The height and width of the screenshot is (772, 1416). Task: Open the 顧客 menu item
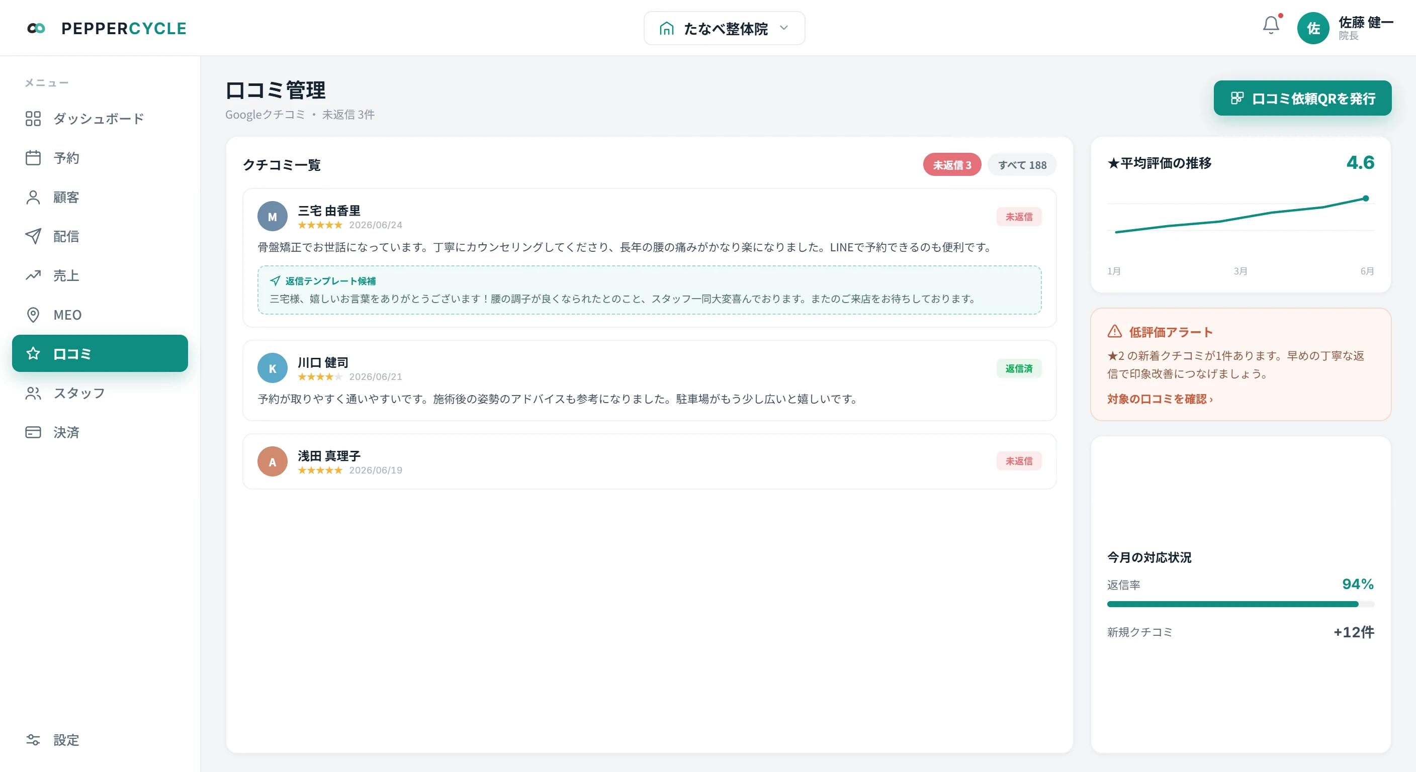100,197
